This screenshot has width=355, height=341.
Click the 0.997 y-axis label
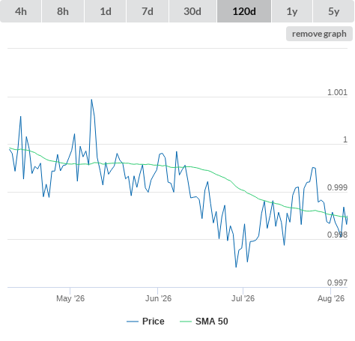(x=337, y=283)
